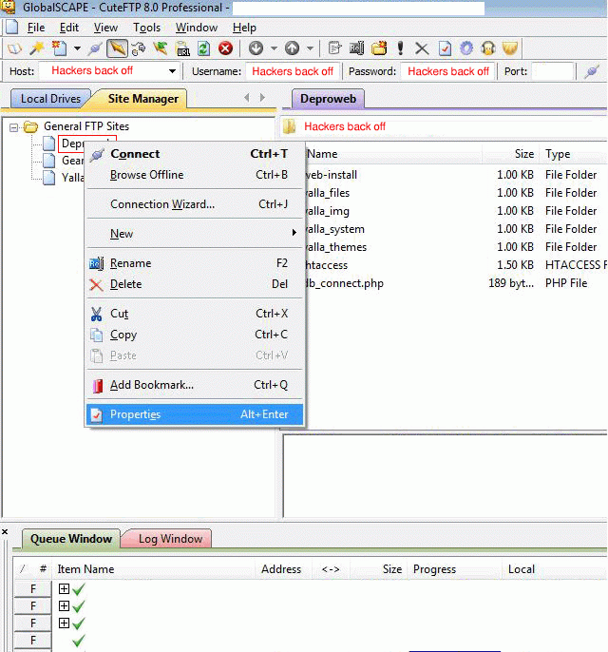Screen dimensions: 608x652
Task: Click the download arrow toolbar icon
Action: point(256,48)
